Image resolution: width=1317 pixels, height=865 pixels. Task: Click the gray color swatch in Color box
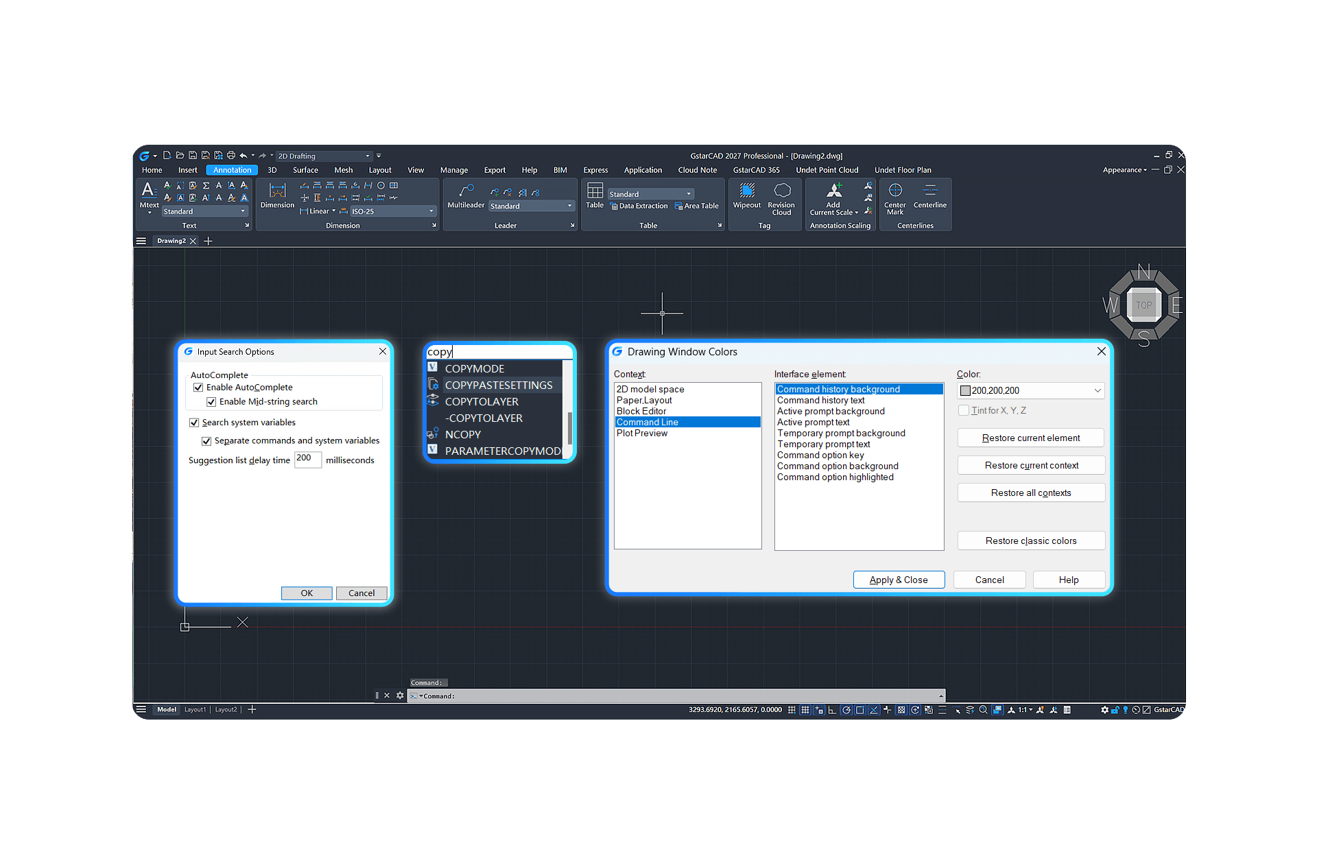pos(966,391)
